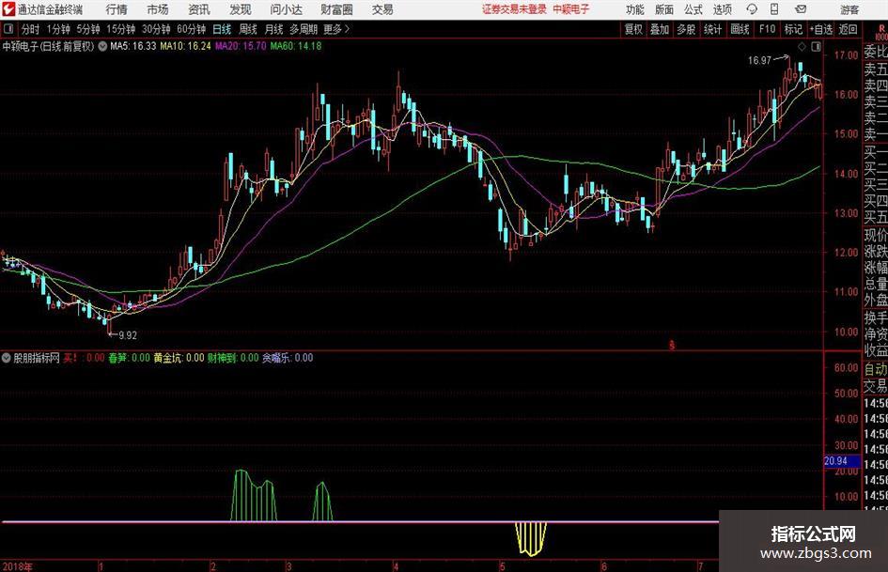Click the 中颖电子 stock name in title bar
The width and height of the screenshot is (888, 572).
click(571, 9)
